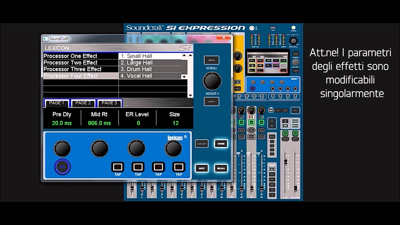The height and width of the screenshot is (225, 400).
Task: Click the Size rotary knob
Action: point(173,148)
